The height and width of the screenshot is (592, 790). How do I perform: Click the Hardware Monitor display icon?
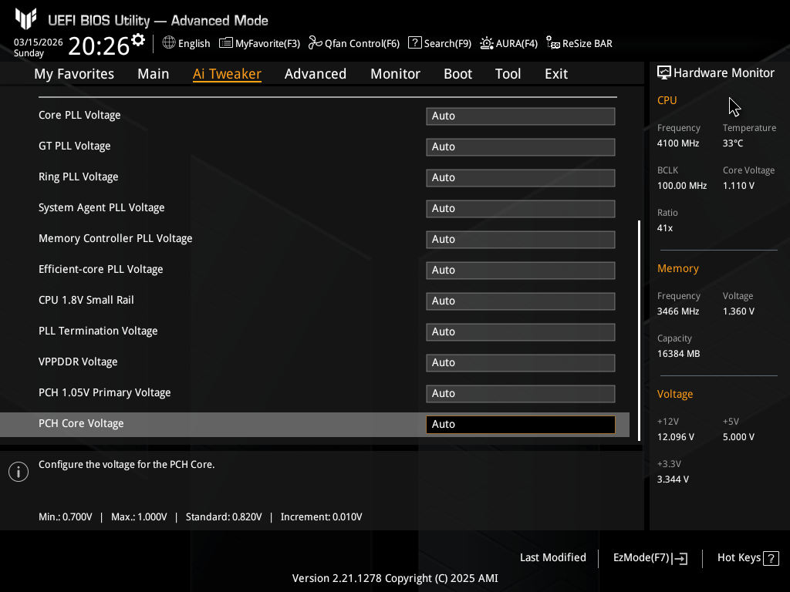[664, 73]
